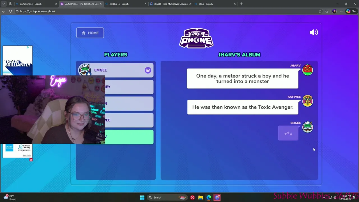
Task: Click EMGEE's loading dots bubble
Action: (288, 133)
